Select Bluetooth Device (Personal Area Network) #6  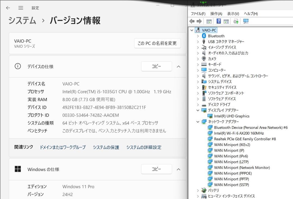pos(251,128)
